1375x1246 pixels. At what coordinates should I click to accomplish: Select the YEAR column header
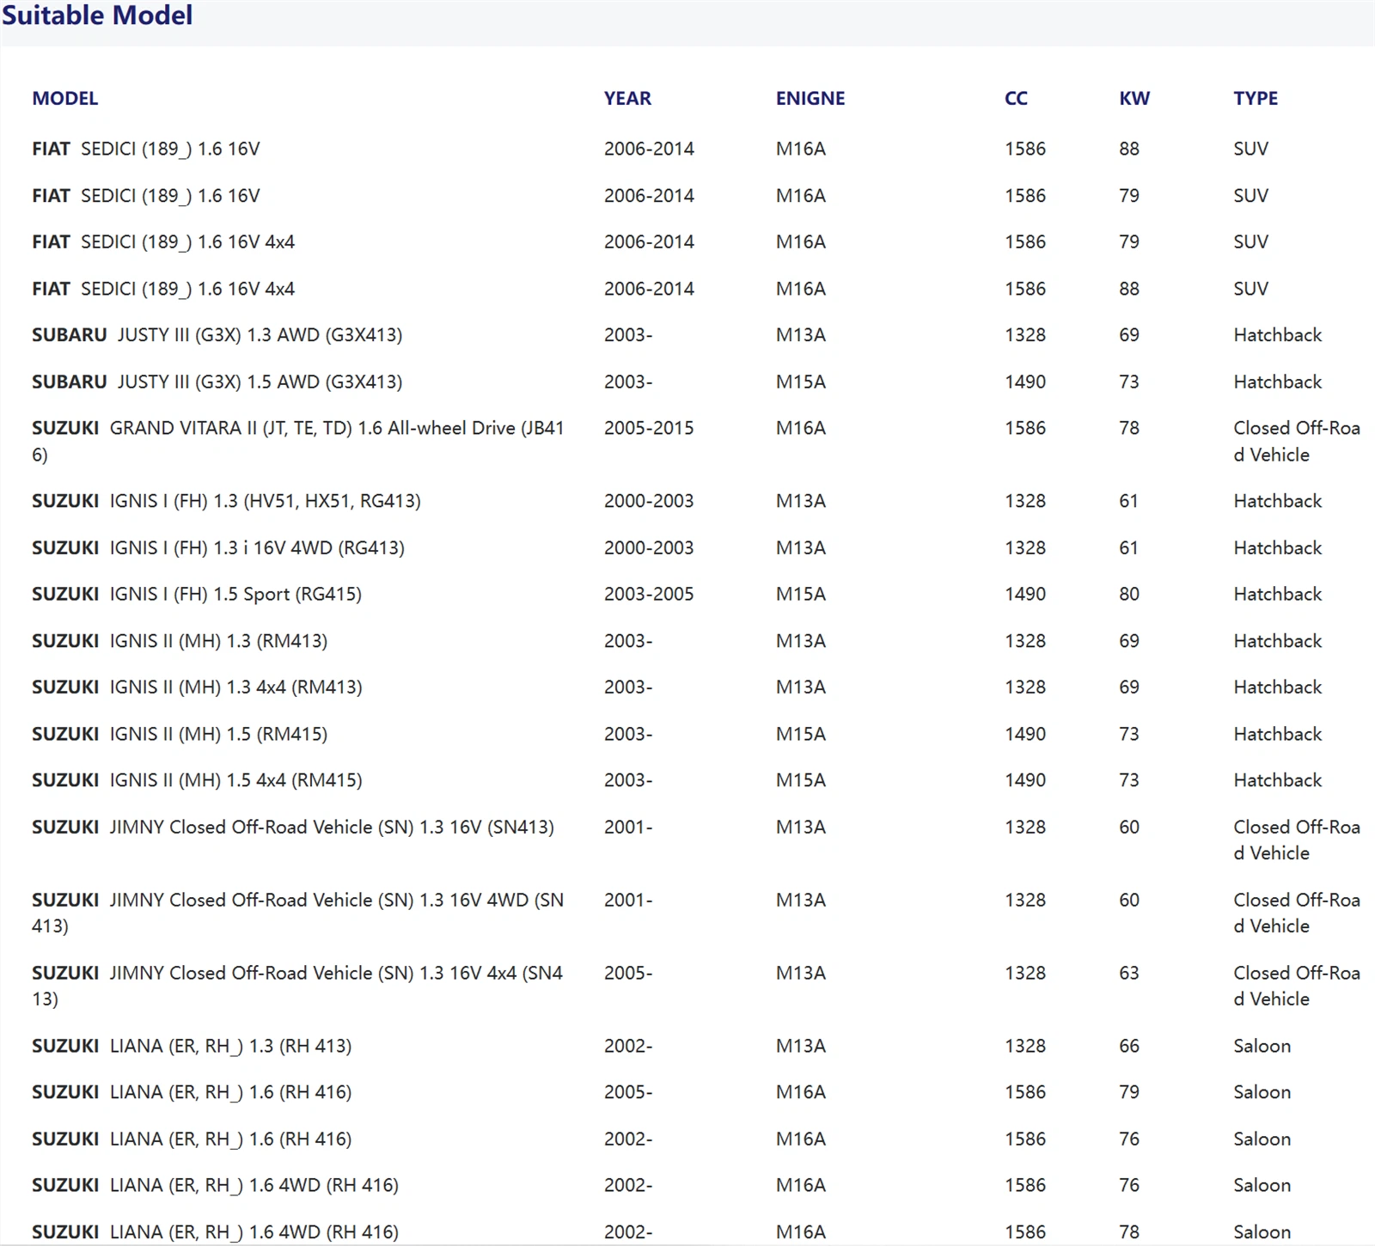(627, 98)
